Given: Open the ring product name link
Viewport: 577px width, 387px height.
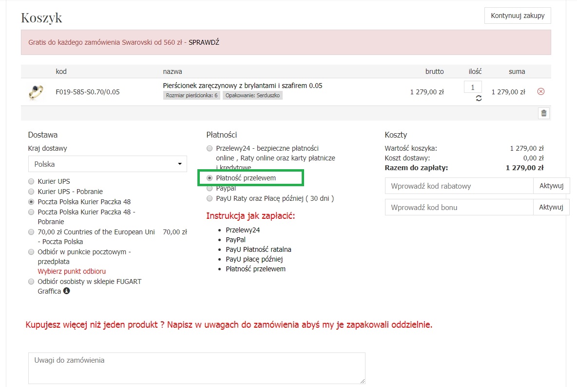Looking at the screenshot, I should [242, 86].
